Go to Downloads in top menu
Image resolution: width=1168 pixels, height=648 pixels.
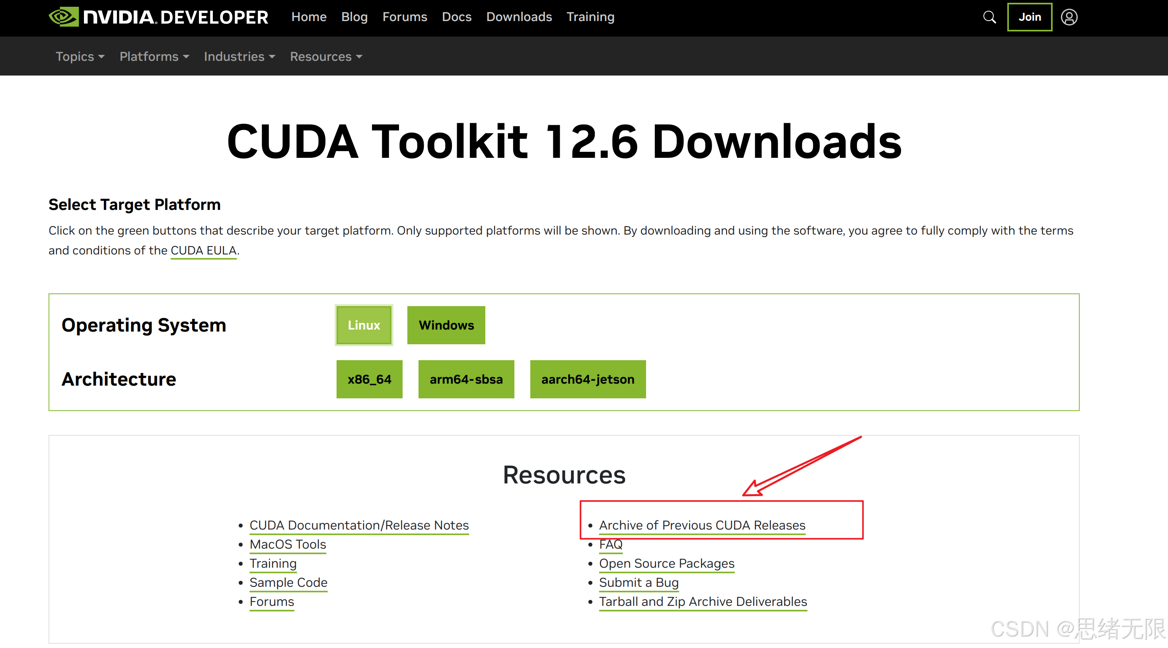pyautogui.click(x=519, y=17)
